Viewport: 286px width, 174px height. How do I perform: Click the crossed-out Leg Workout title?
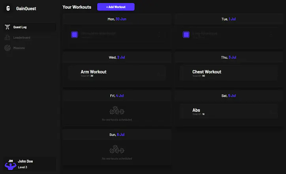tap(205, 33)
